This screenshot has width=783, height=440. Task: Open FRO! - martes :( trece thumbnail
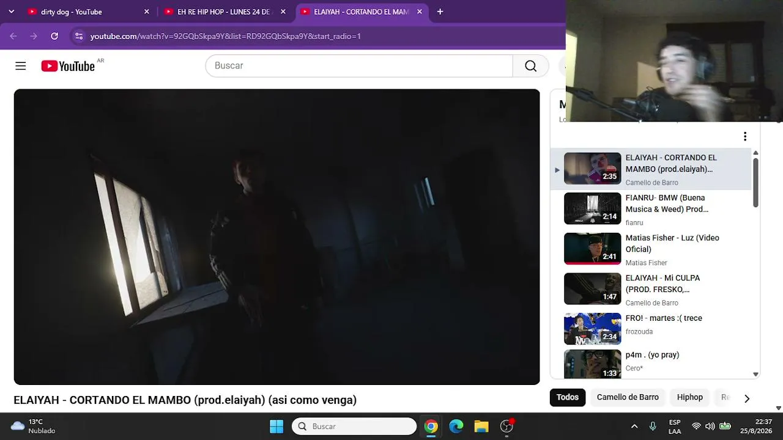coord(592,329)
